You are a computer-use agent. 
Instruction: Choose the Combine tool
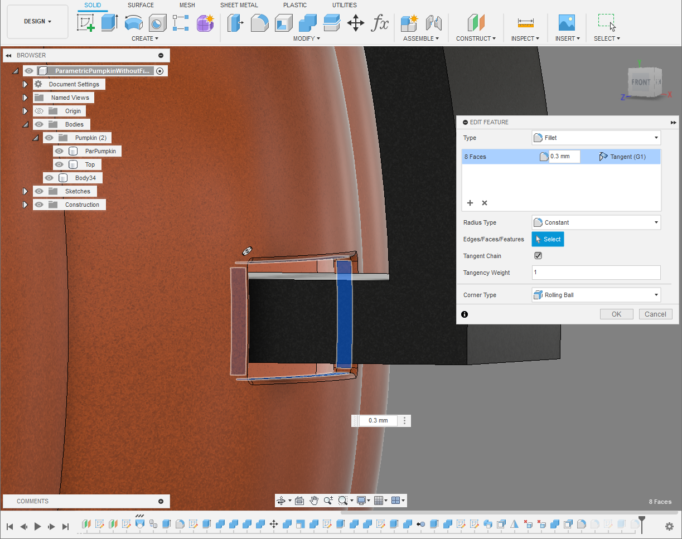point(307,23)
